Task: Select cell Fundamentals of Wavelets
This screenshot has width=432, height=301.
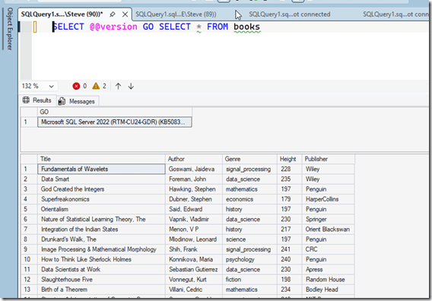Action: point(101,169)
